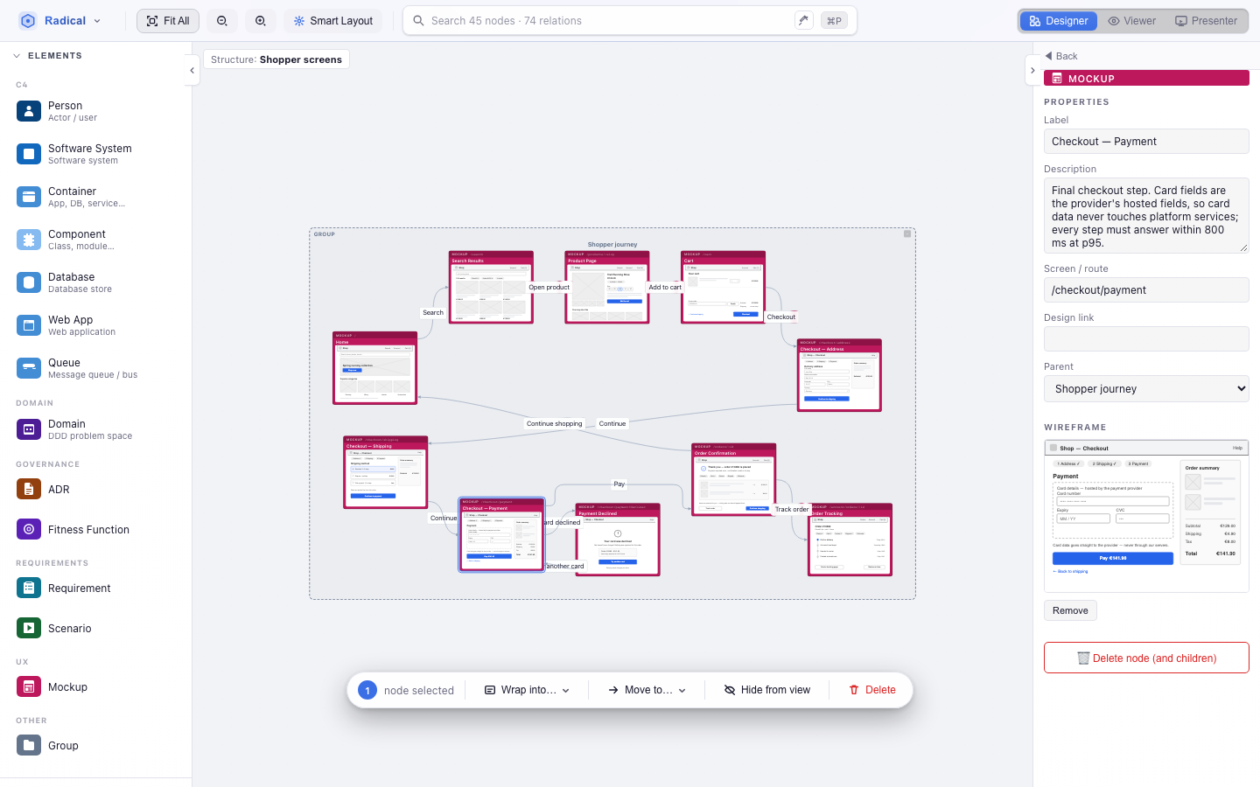
Task: Edit the Label field
Action: point(1146,142)
